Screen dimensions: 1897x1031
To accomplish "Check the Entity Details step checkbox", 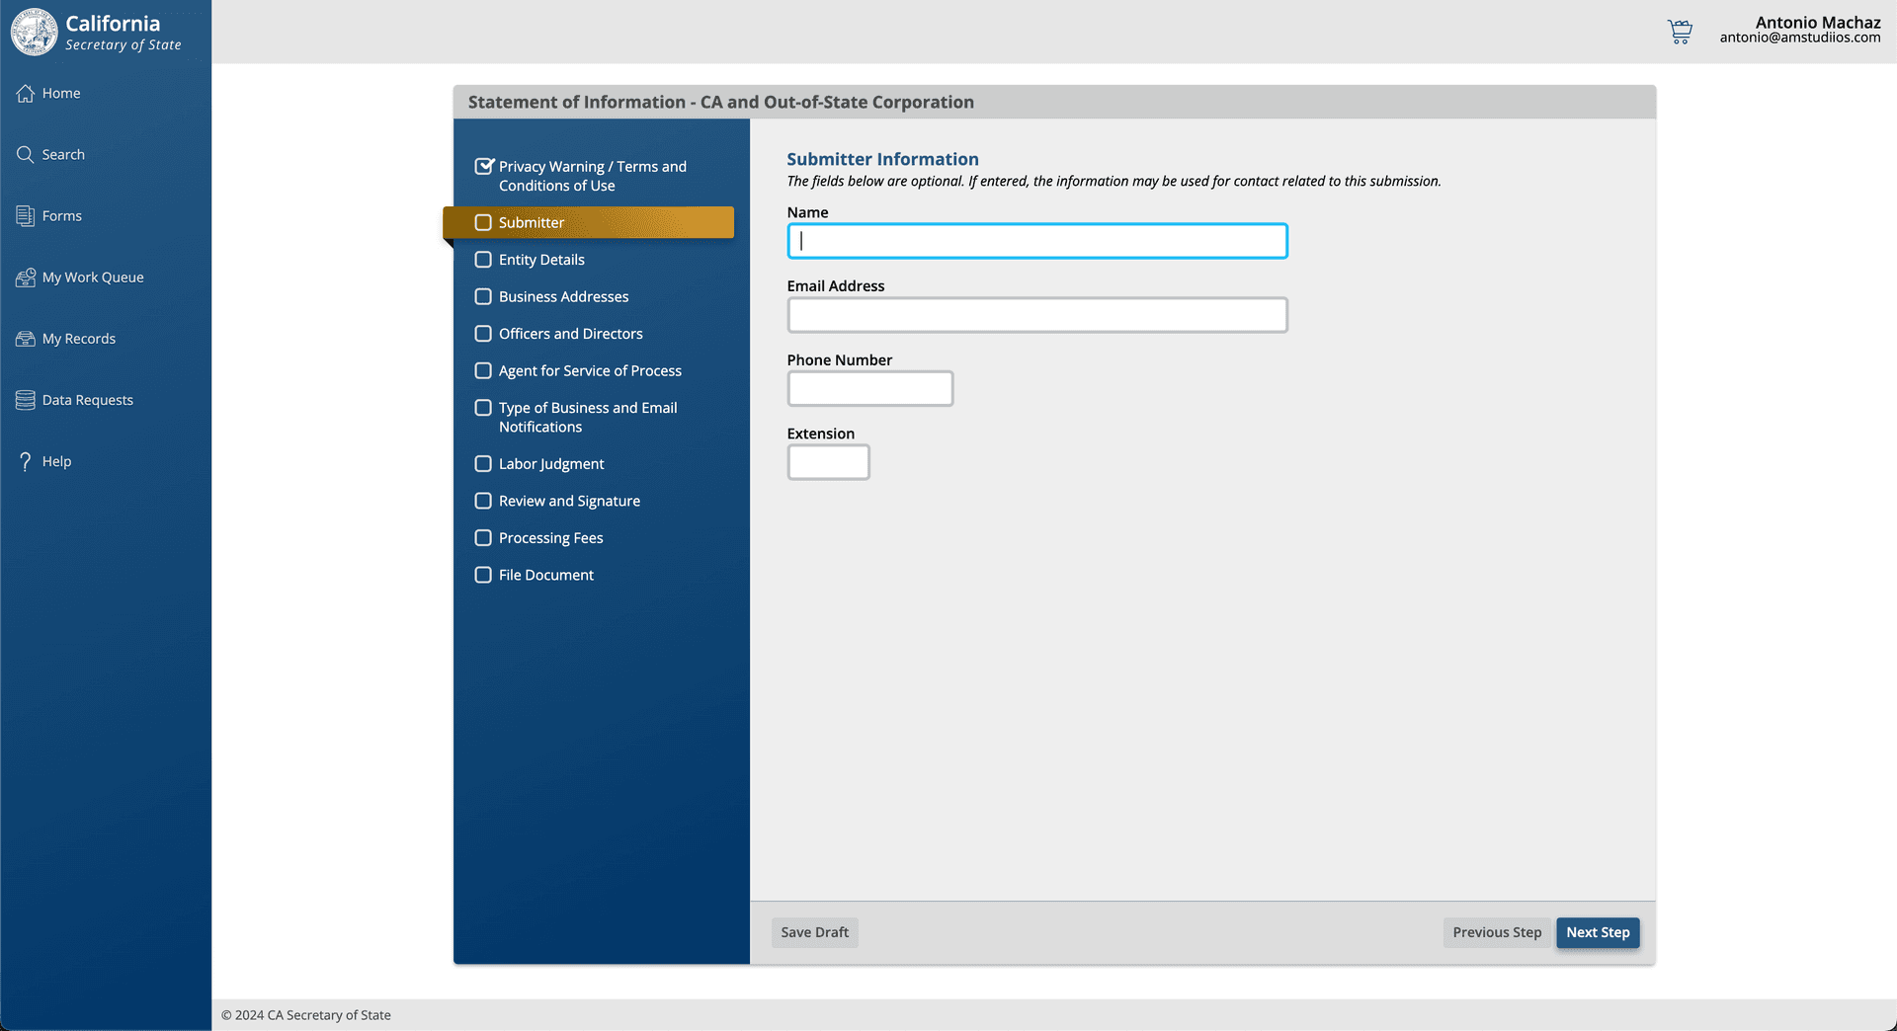I will pos(483,260).
